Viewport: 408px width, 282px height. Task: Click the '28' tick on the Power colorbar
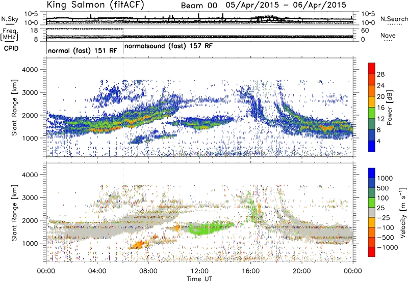380,74
